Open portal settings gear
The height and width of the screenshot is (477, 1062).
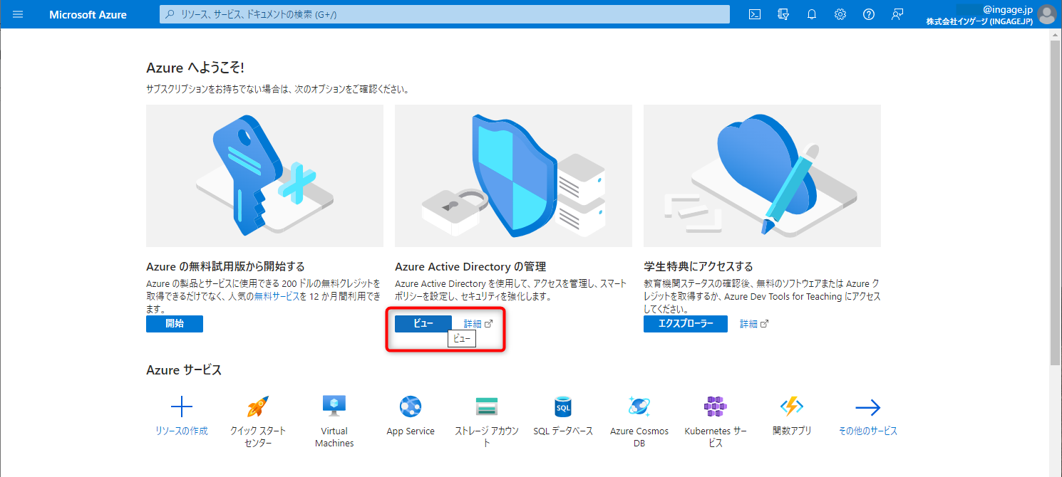coord(840,14)
